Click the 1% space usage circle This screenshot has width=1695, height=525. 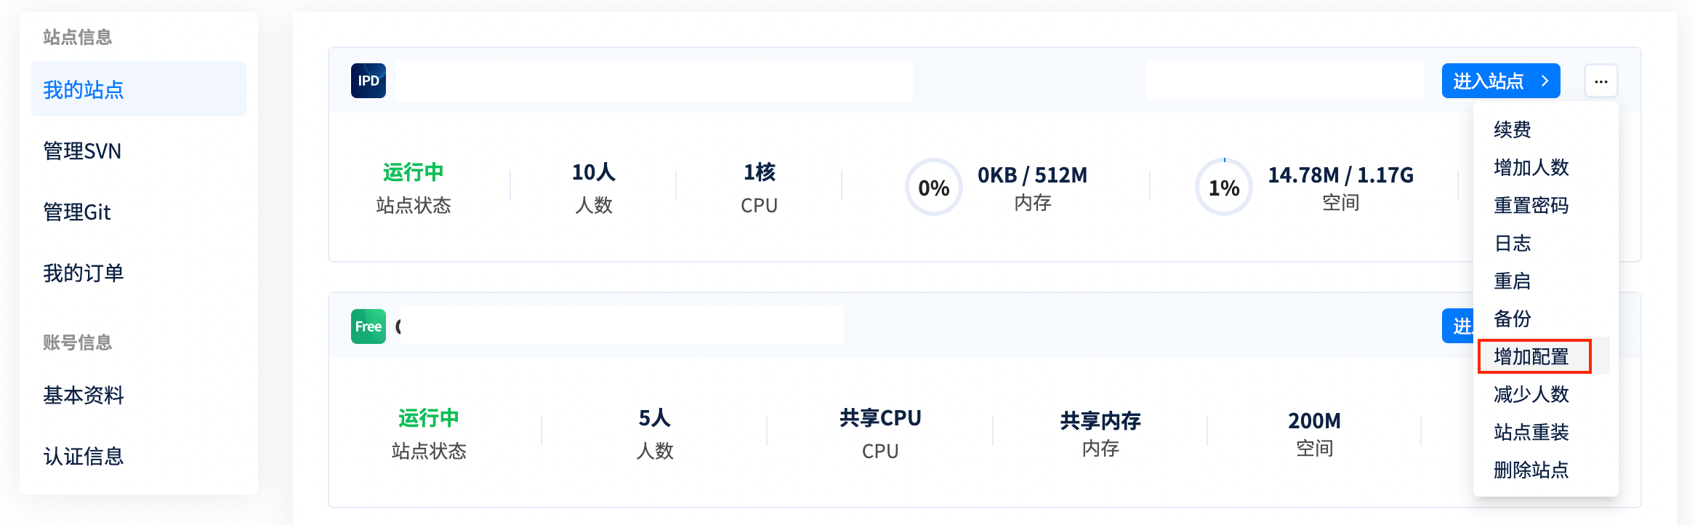click(1224, 188)
